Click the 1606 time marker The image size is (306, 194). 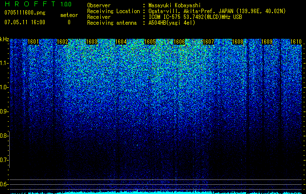pos(179,42)
